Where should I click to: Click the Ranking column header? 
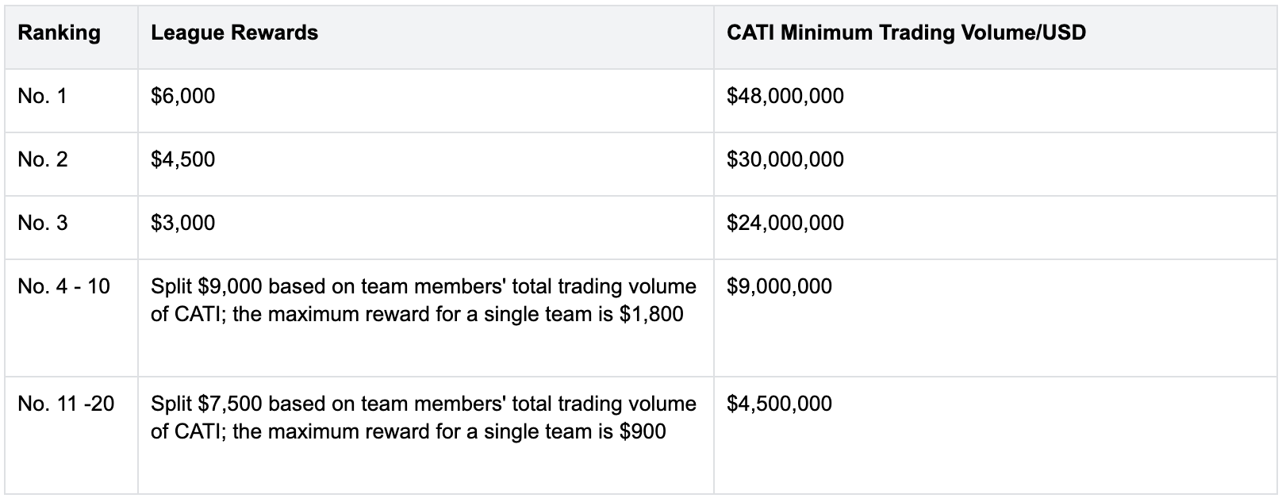coord(59,33)
